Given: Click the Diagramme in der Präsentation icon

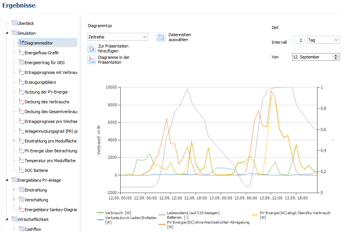Looking at the screenshot, I should pos(92,60).
